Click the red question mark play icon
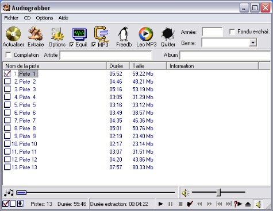 click(238, 204)
